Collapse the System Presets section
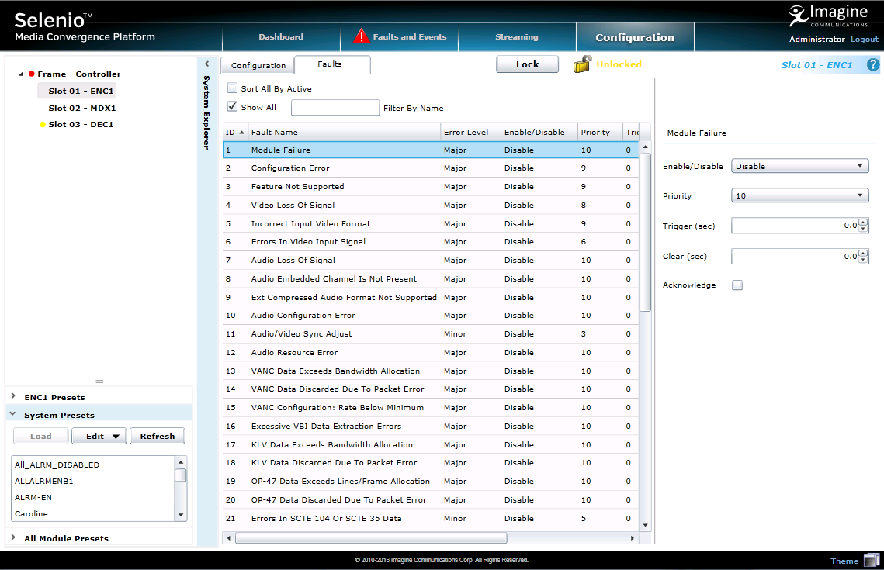Viewport: 884px width, 570px height. (x=13, y=414)
